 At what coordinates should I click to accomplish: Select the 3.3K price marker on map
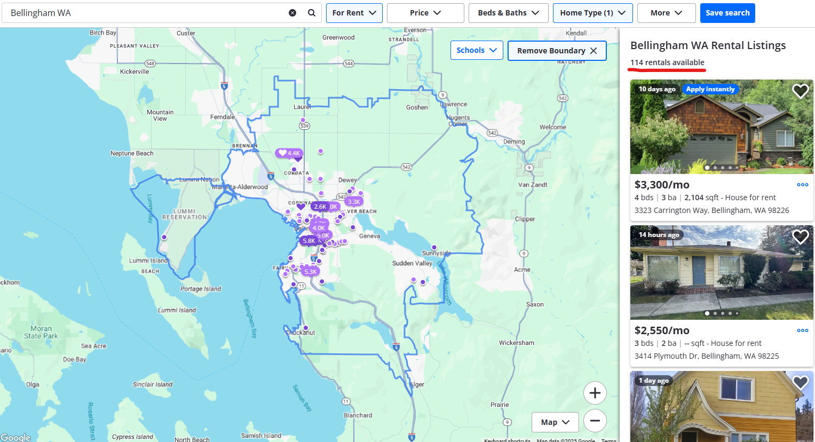coord(353,202)
